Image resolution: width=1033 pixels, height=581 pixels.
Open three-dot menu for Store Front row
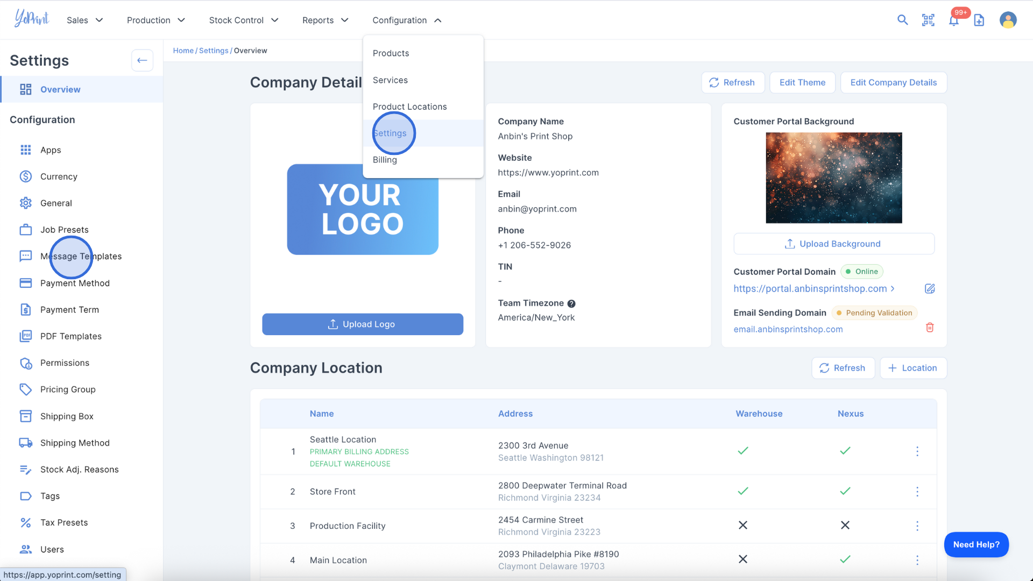click(917, 492)
